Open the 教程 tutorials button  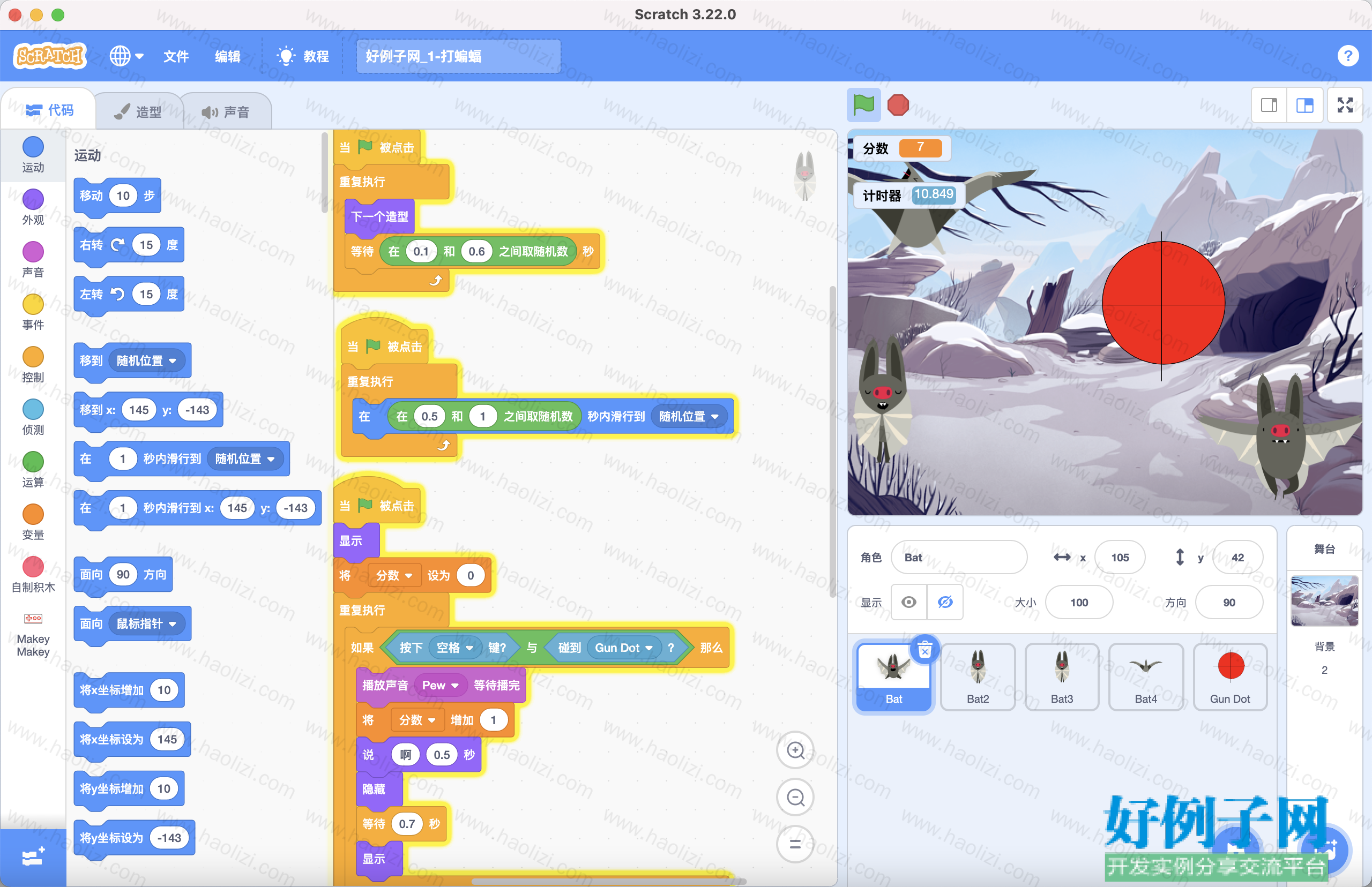[303, 56]
